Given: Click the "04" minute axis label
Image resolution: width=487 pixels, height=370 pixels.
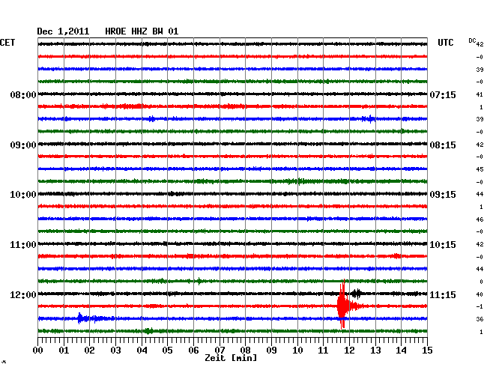Looking at the screenshot, I should [x=142, y=351].
